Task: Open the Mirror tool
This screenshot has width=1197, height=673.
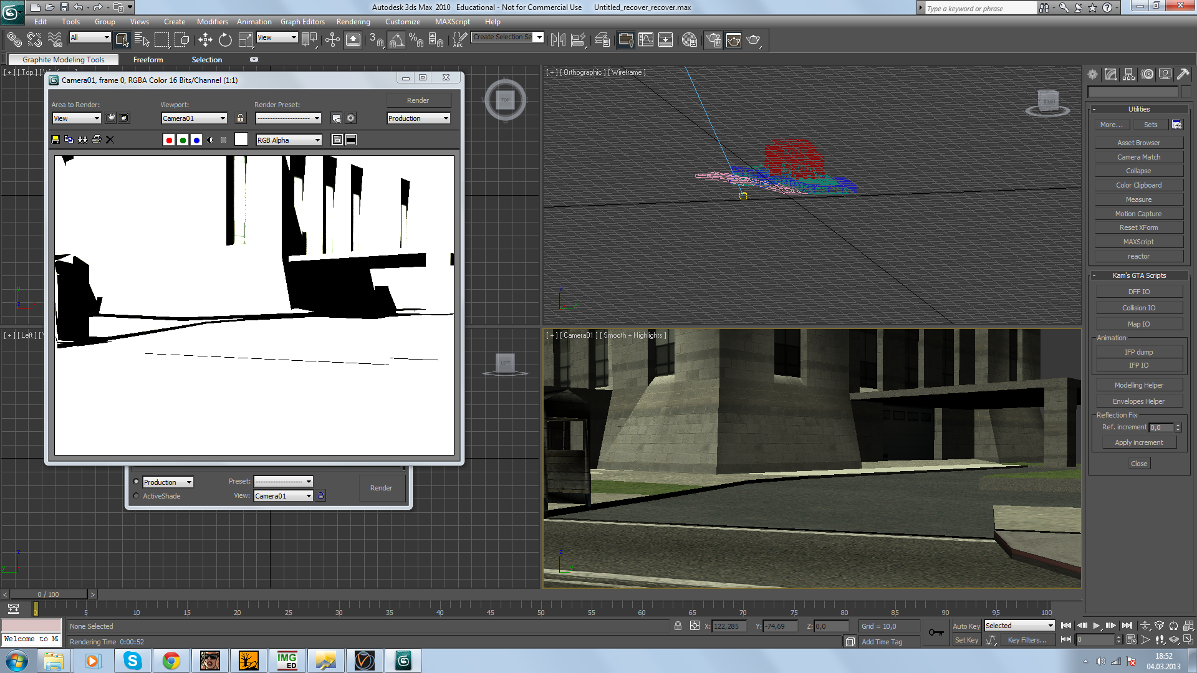Action: click(x=558, y=40)
